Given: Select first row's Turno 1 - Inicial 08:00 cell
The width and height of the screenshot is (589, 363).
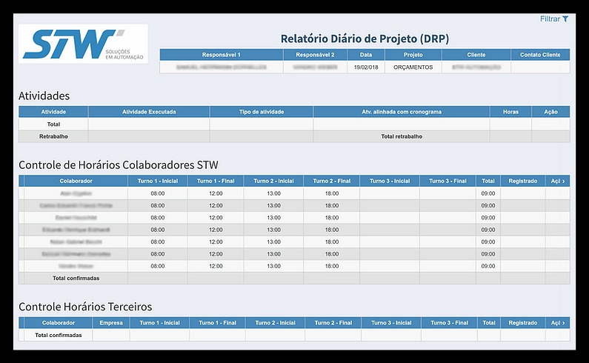Looking at the screenshot, I should click(x=157, y=193).
